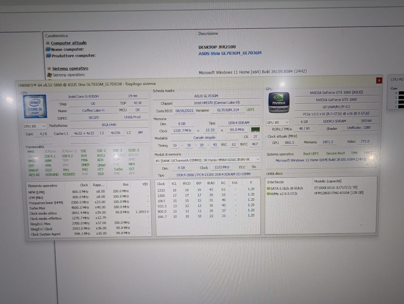Image resolution: width=404 pixels, height=304 pixels.
Task: Click the Canale singolo memory mode value
Action: point(205,138)
